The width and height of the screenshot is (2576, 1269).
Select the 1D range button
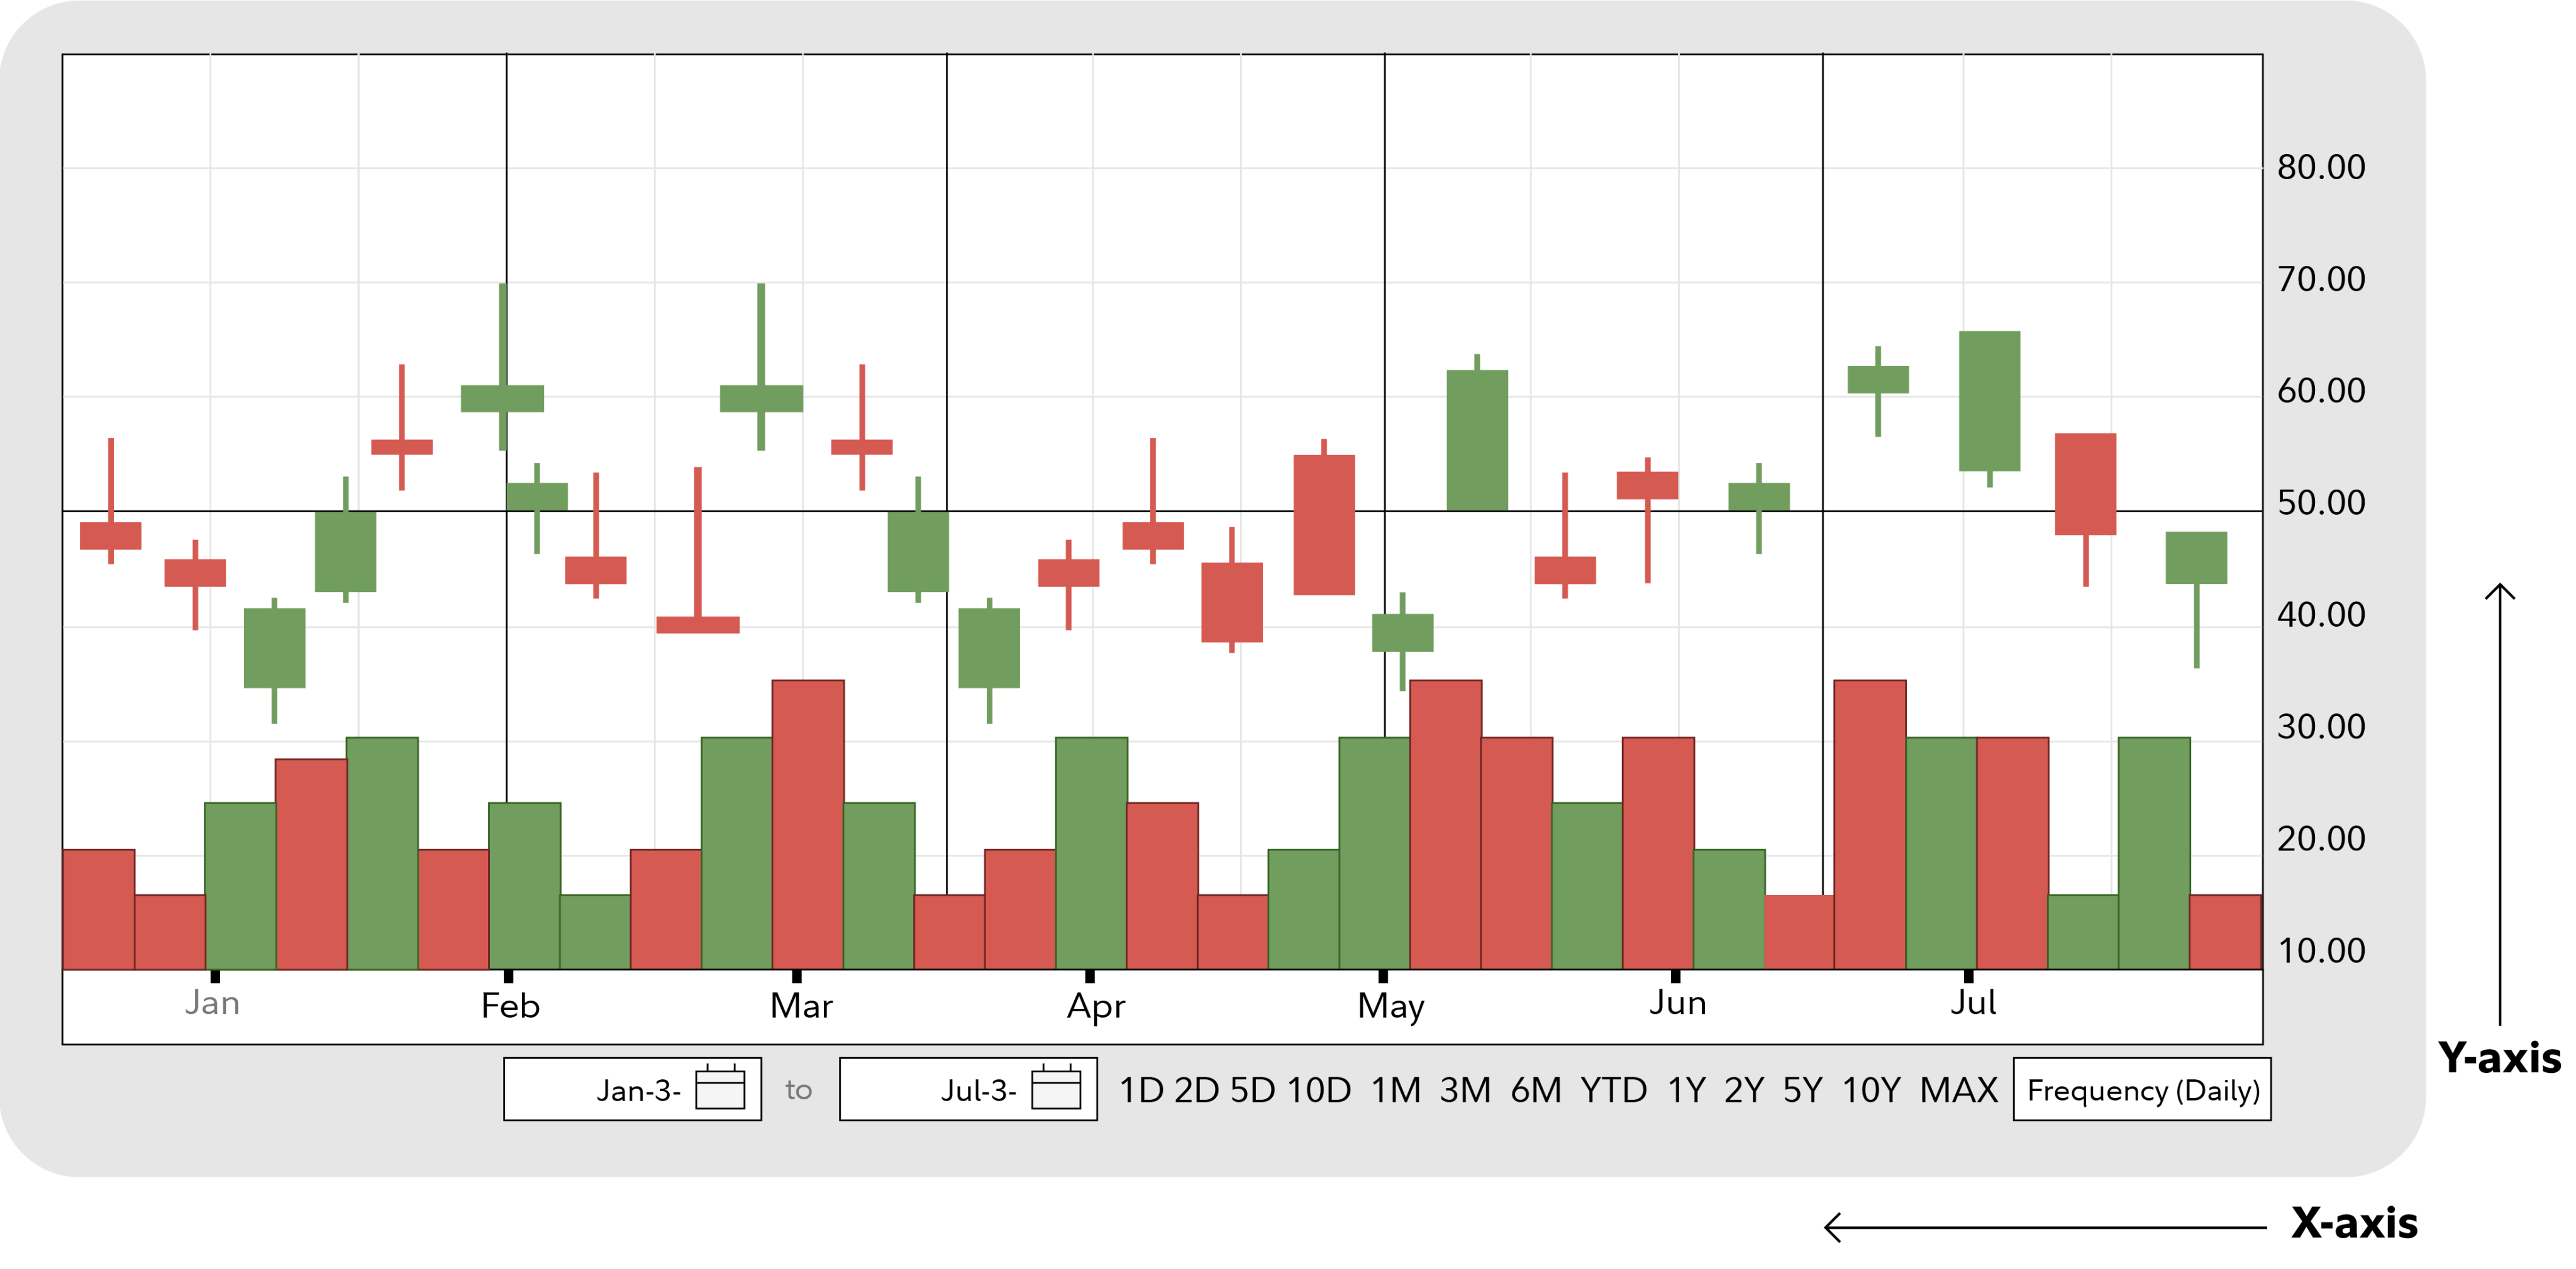1141,1090
